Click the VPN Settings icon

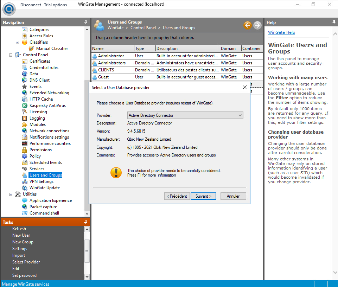[24, 181]
